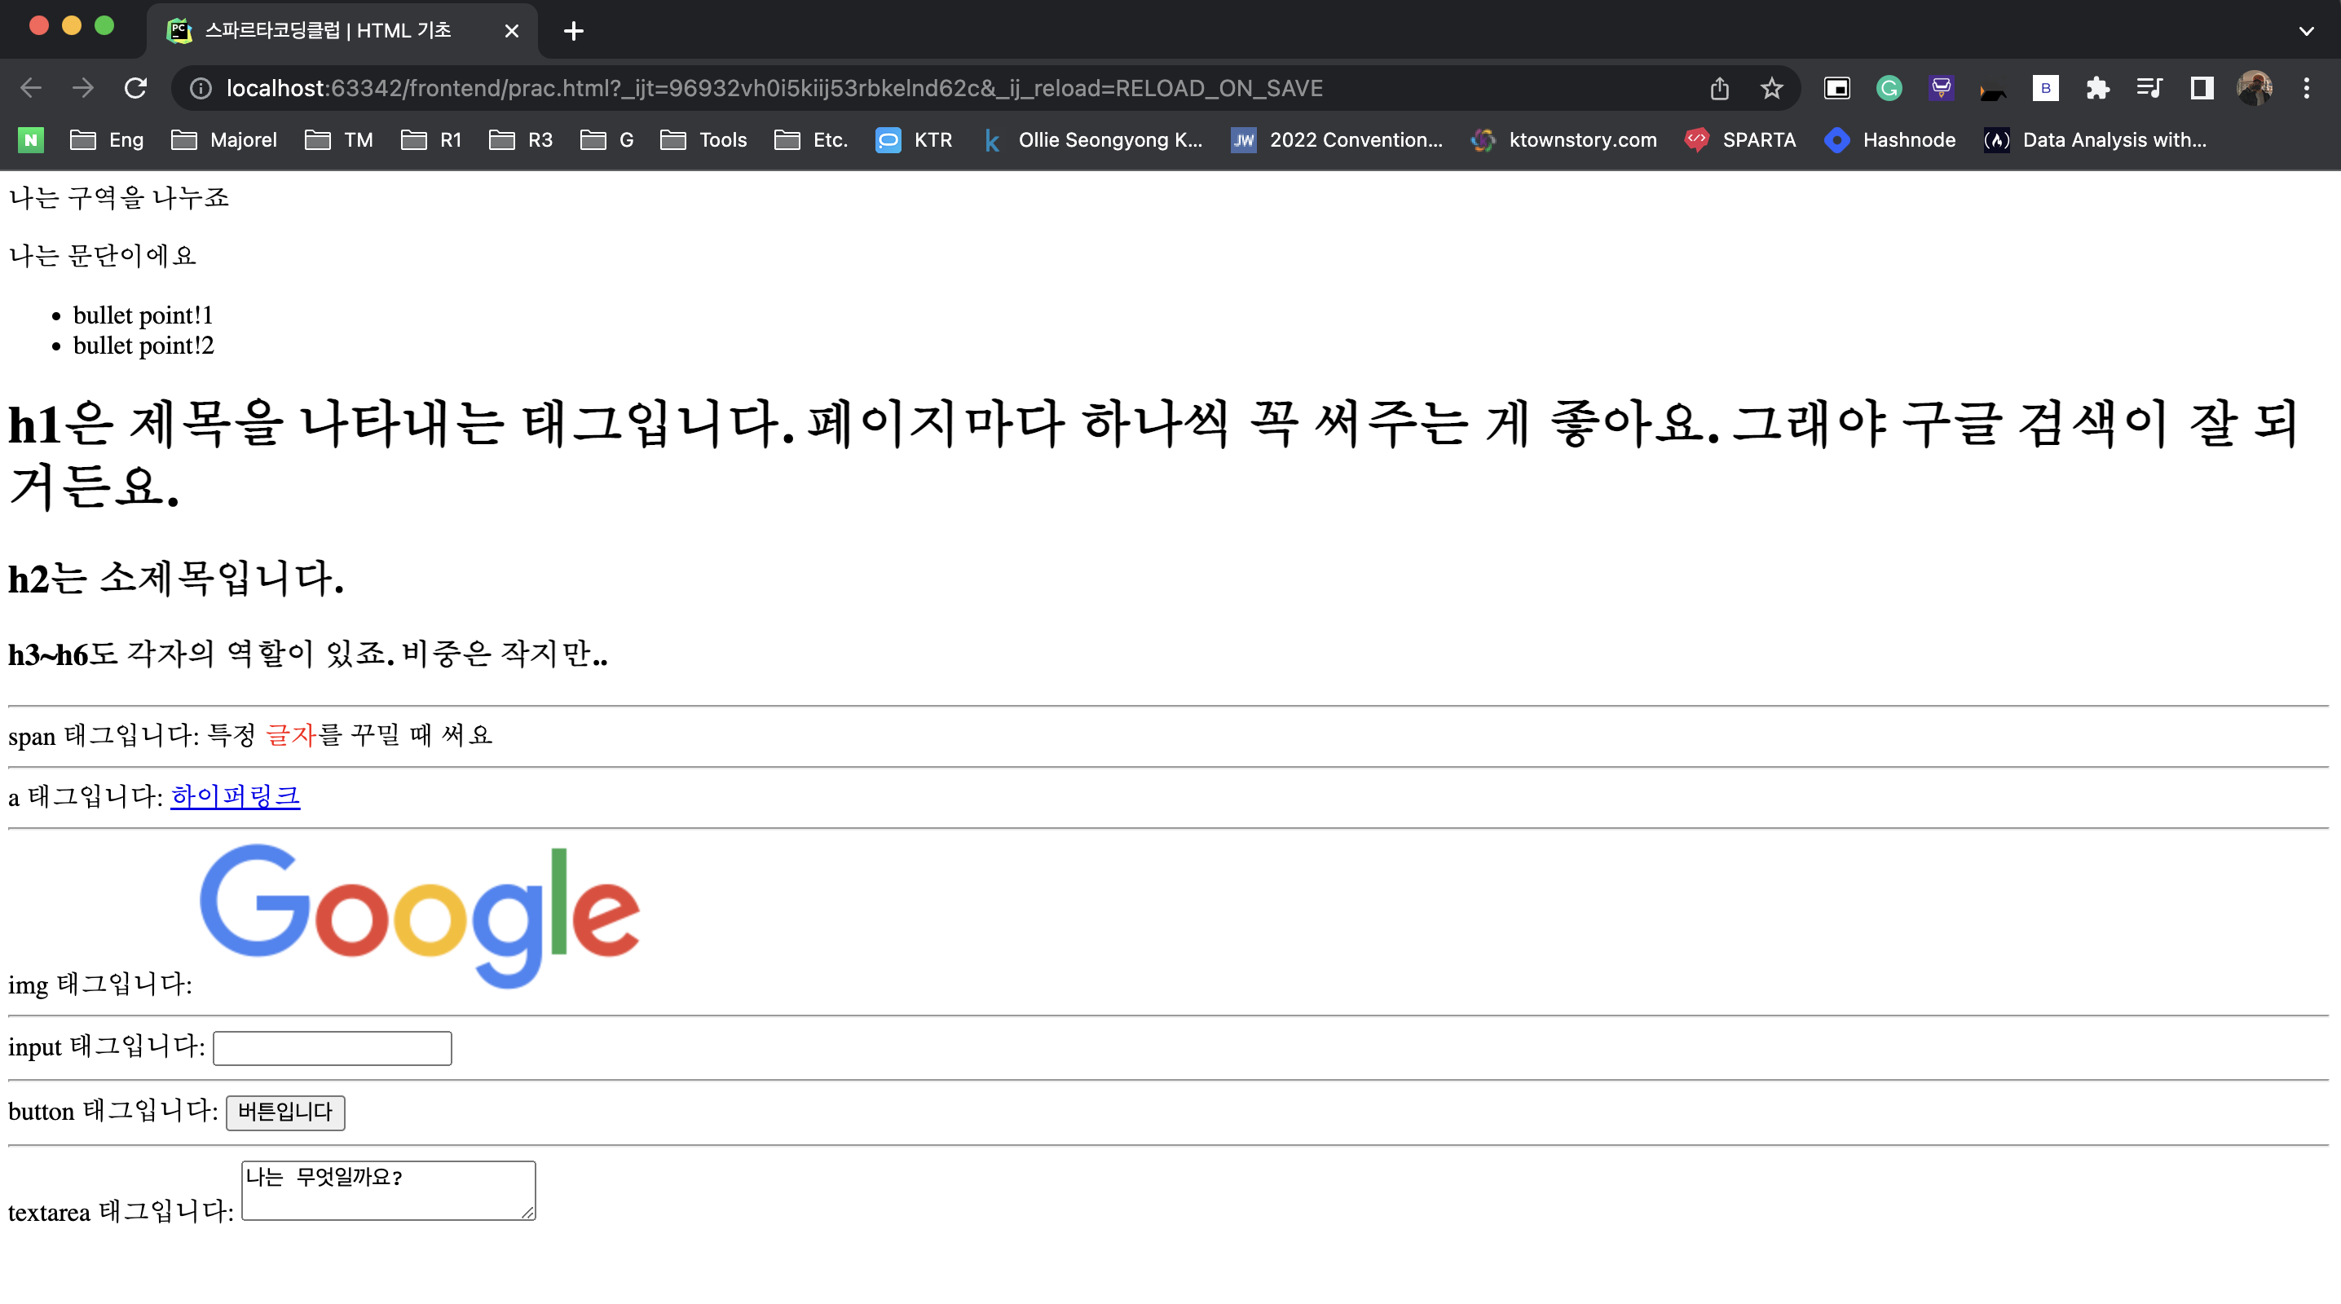
Task: Reload the current page
Action: click(135, 88)
